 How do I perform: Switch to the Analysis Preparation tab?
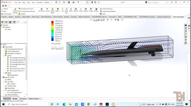tap(164, 17)
